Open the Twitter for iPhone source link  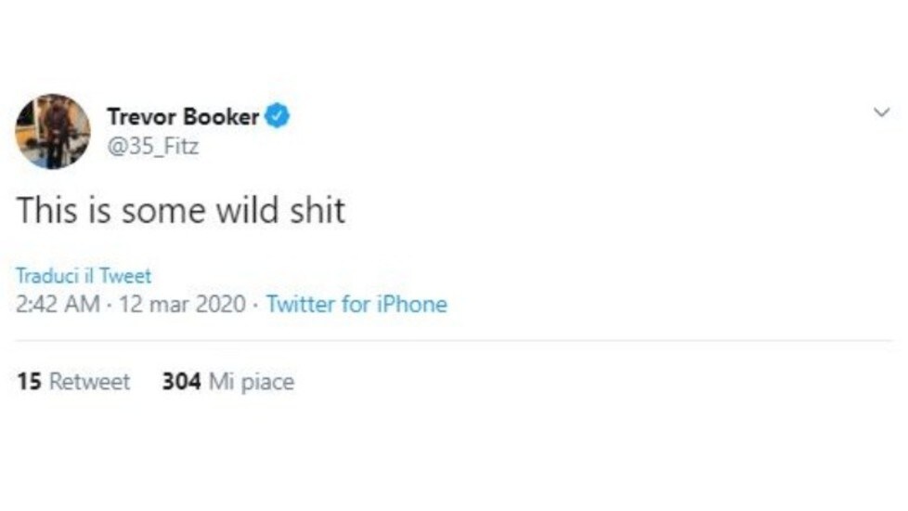357,304
